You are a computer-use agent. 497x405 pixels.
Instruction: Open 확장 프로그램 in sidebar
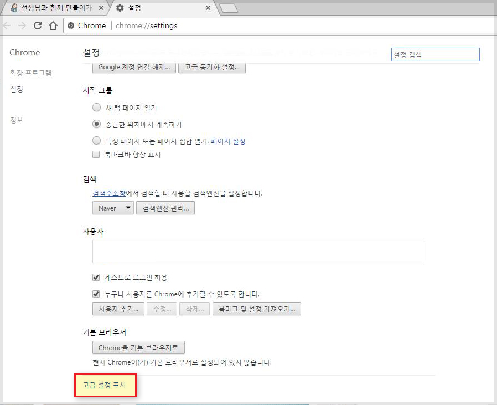pyautogui.click(x=31, y=73)
